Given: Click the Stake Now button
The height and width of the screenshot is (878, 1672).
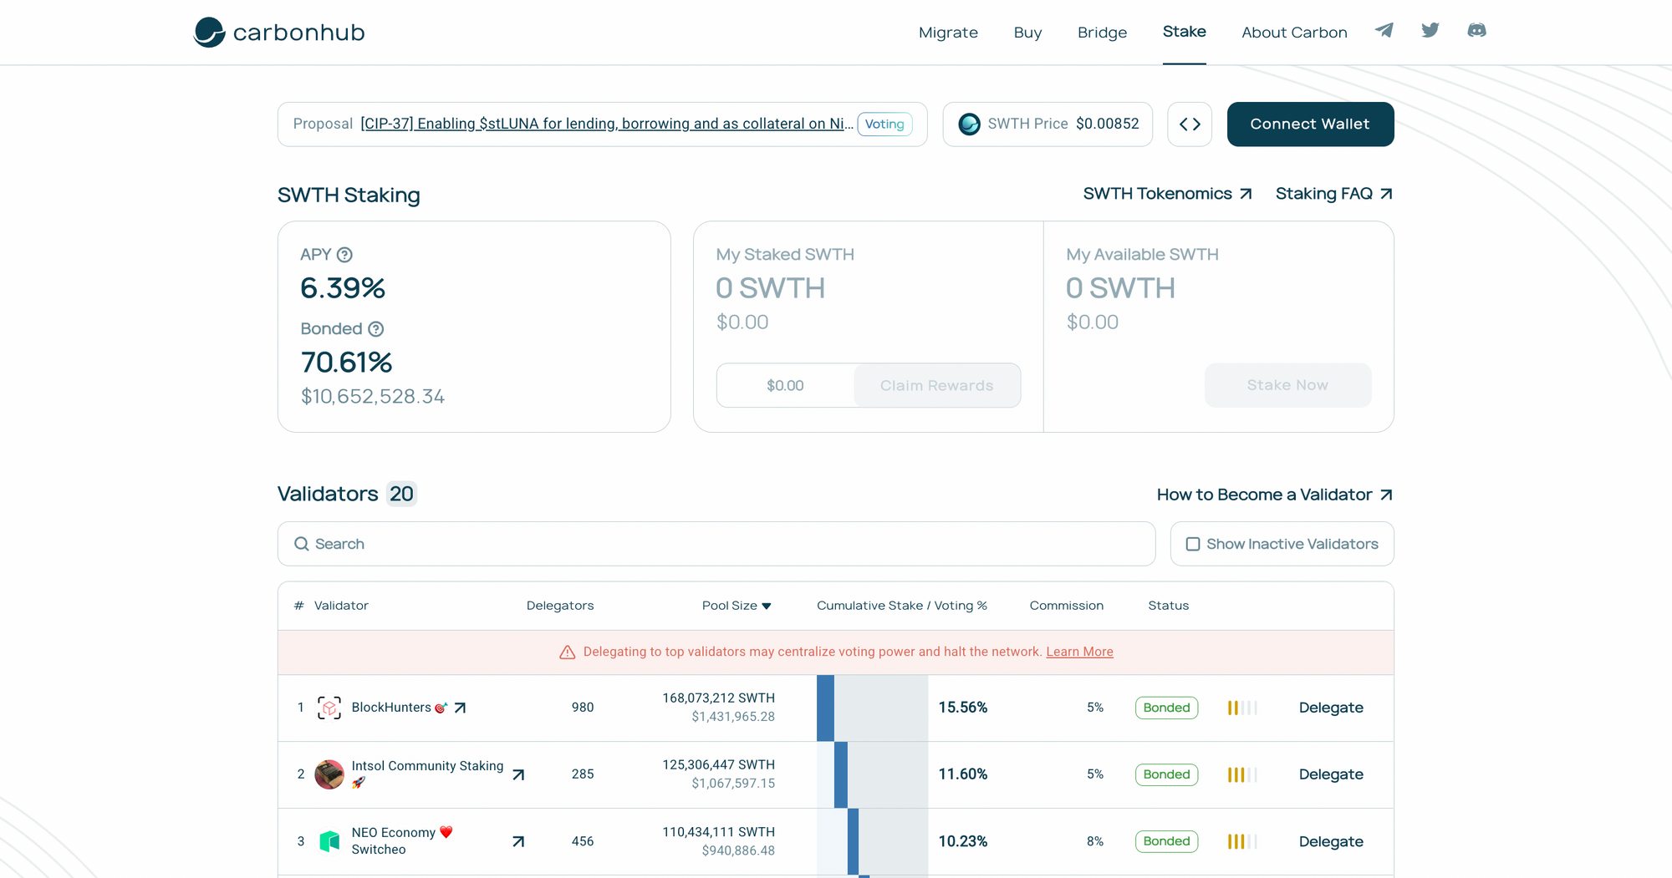Looking at the screenshot, I should pyautogui.click(x=1287, y=385).
